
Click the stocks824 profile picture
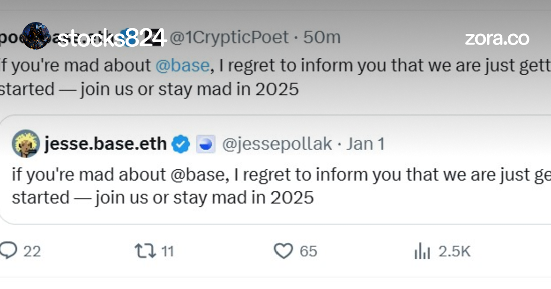point(36,36)
